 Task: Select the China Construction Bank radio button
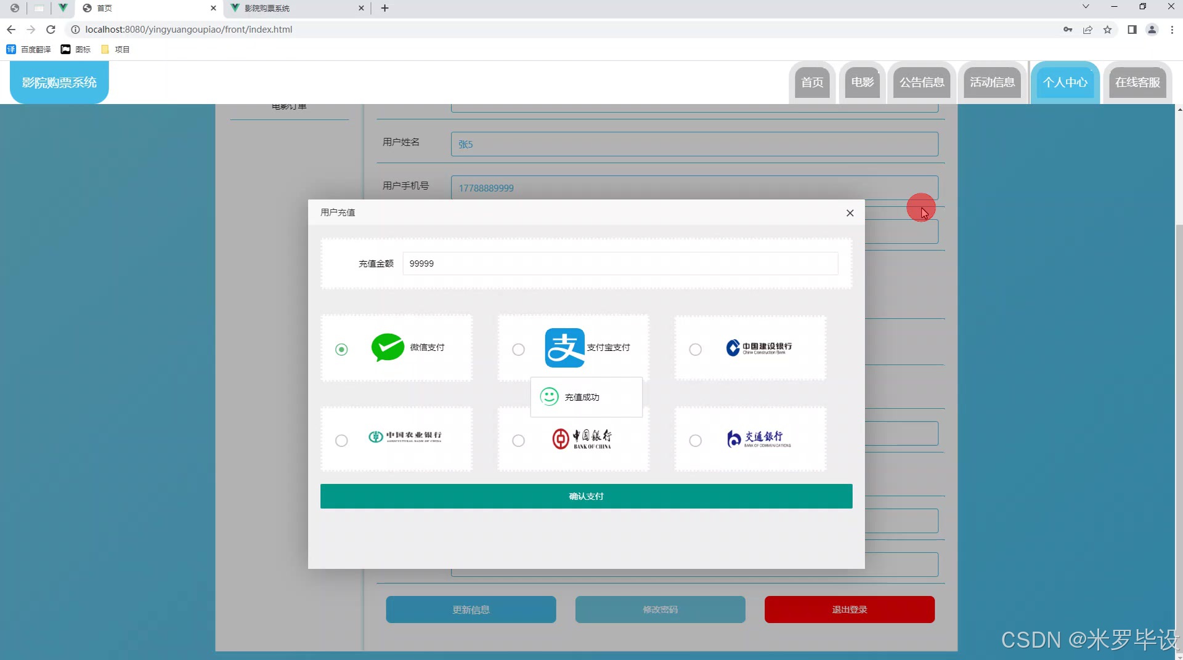point(695,349)
